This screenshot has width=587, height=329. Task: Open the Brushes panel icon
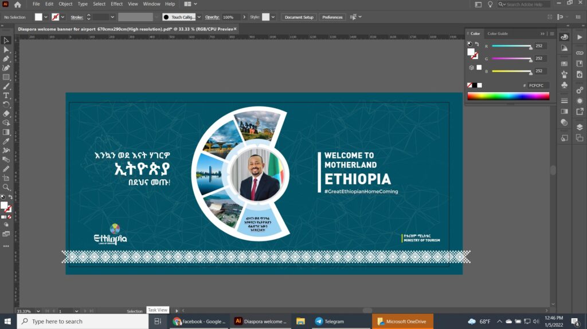[564, 74]
